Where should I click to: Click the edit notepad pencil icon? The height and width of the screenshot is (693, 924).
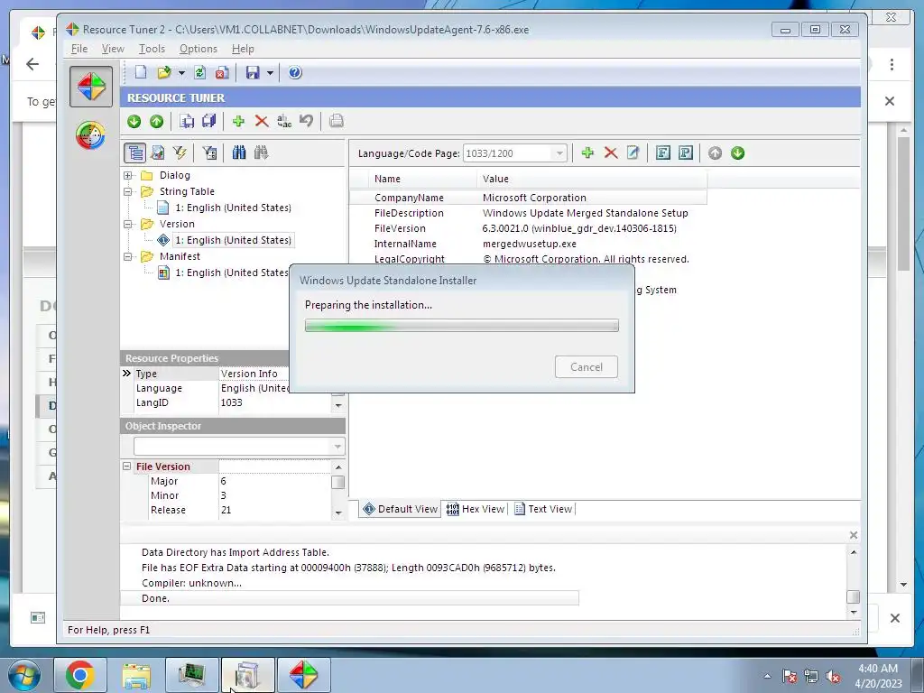tap(633, 153)
